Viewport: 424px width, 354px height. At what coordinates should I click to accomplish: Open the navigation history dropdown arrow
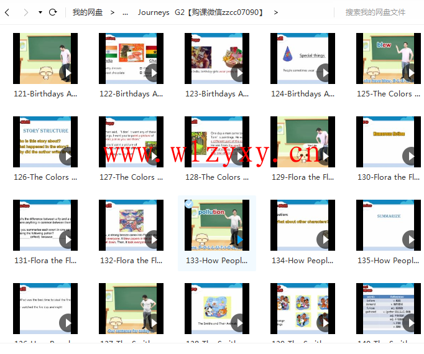40,12
